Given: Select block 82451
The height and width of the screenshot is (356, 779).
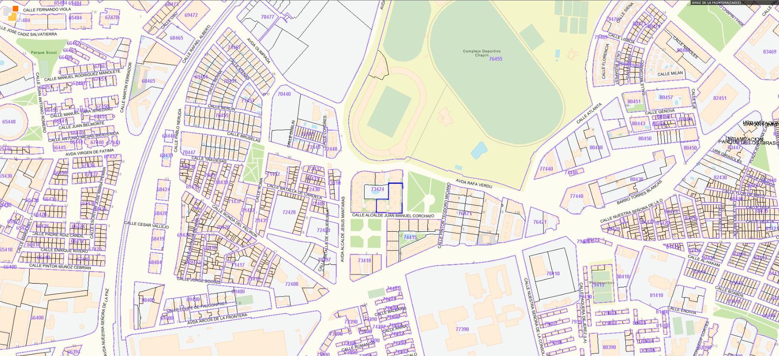Looking at the screenshot, I should (x=719, y=99).
